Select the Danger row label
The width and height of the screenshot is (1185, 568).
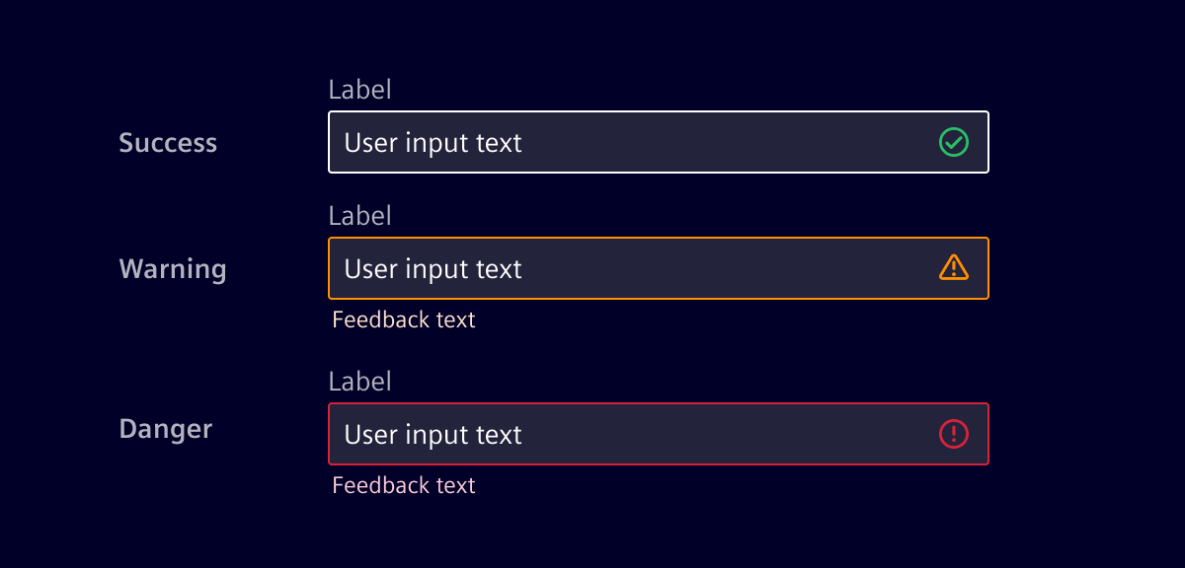(165, 429)
